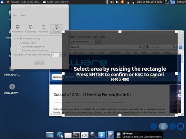186x139 pixels.
Task: Open the power manager battery icon
Action: 107,2
